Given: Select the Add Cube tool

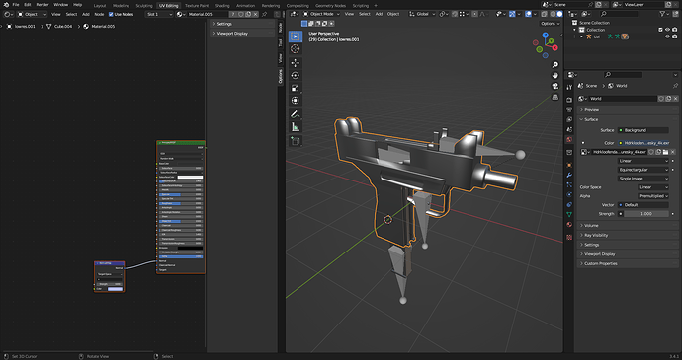Looking at the screenshot, I should tap(295, 141).
